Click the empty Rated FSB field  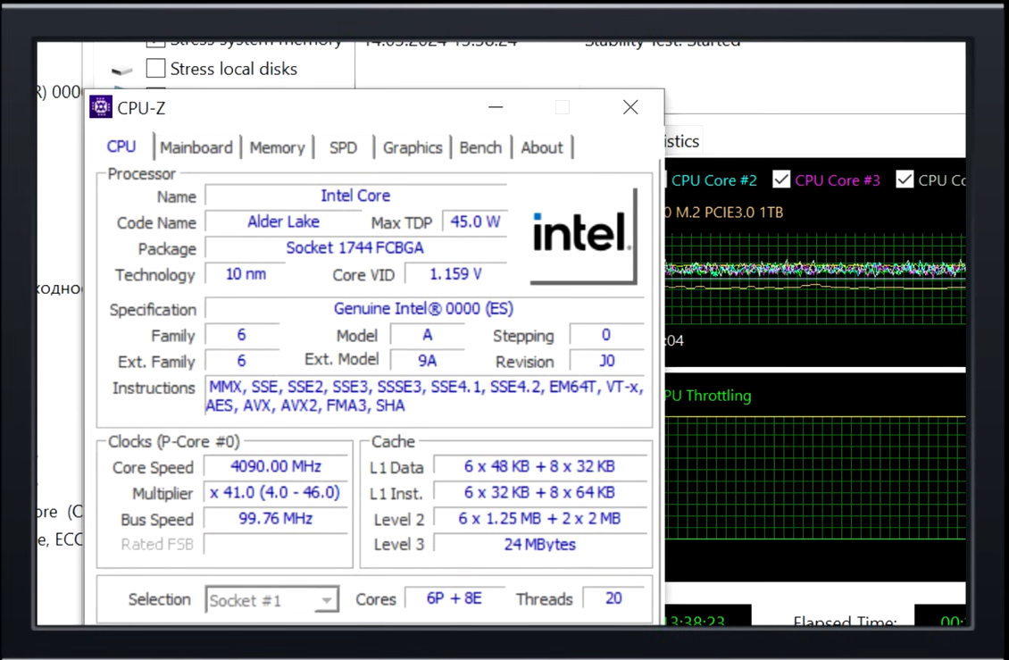coord(276,544)
